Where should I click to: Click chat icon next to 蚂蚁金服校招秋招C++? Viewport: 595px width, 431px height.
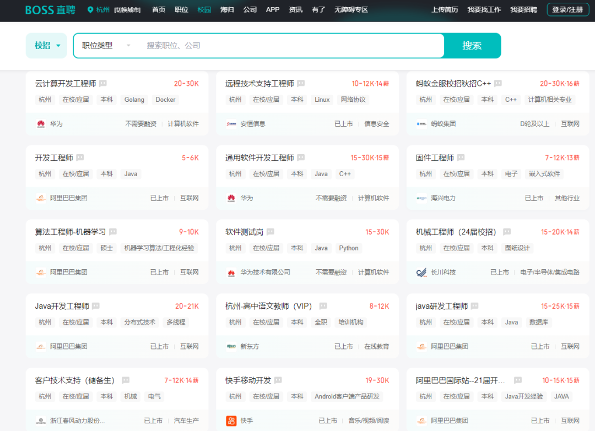click(498, 83)
